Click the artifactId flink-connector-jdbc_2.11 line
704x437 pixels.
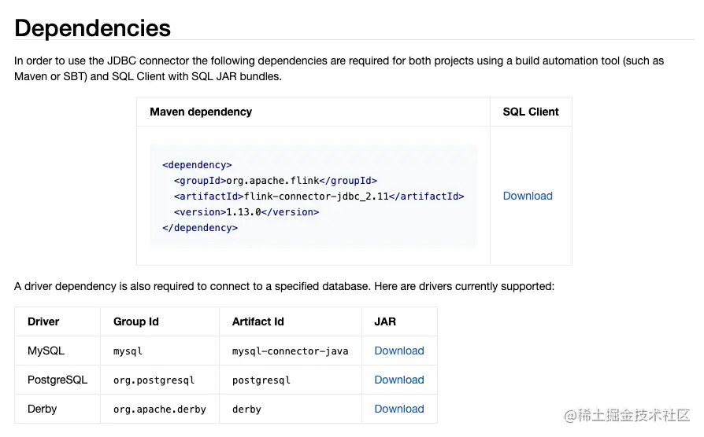click(319, 196)
